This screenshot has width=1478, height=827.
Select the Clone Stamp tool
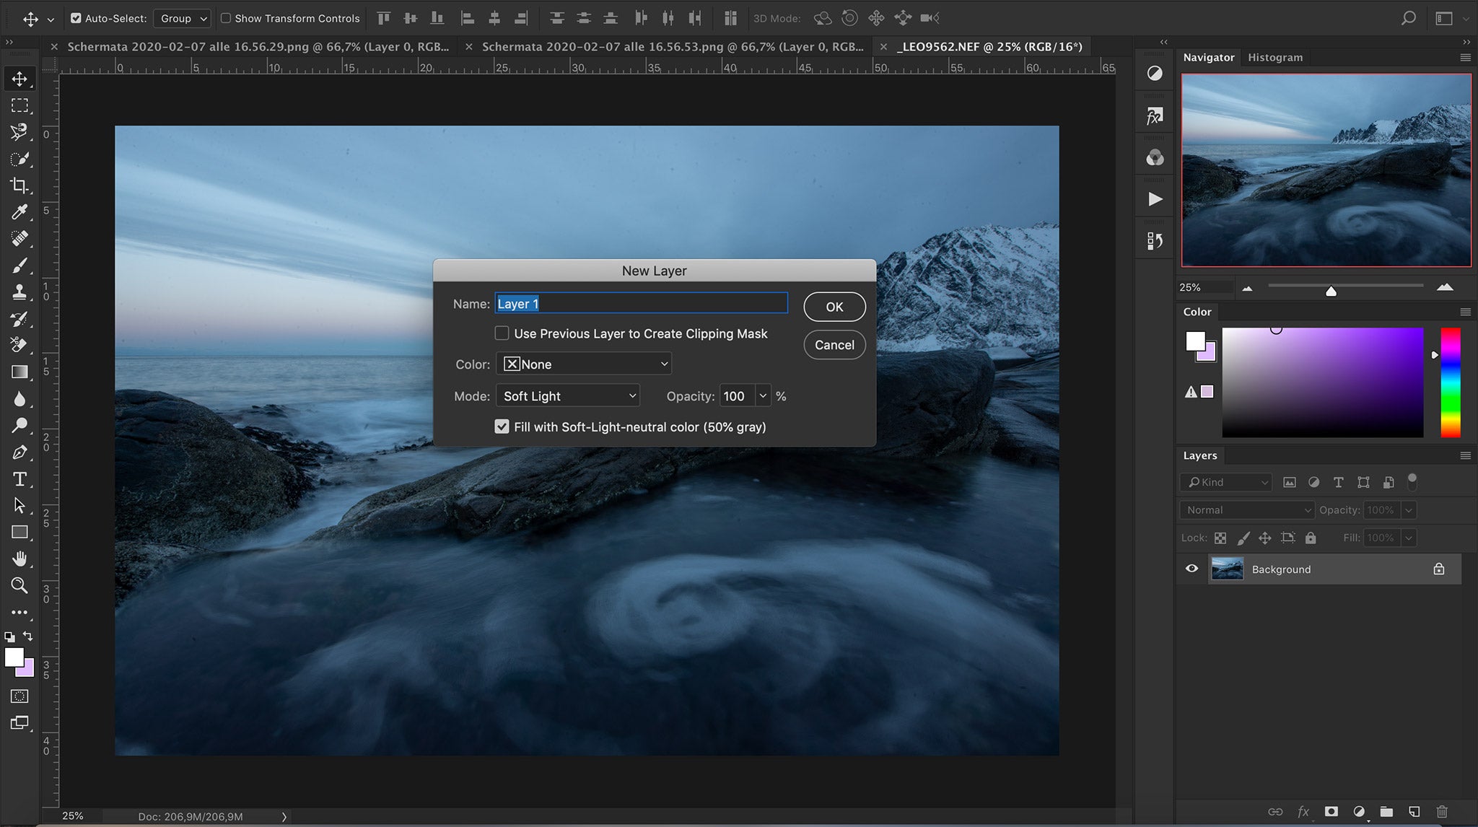pyautogui.click(x=19, y=292)
